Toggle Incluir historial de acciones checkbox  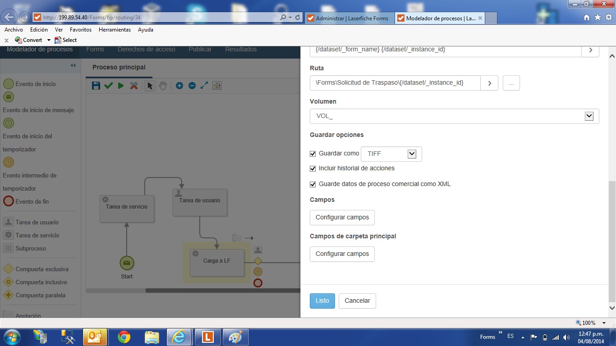pyautogui.click(x=313, y=168)
